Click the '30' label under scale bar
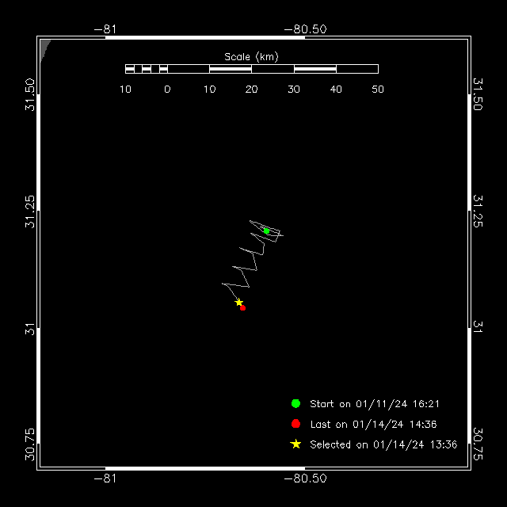The image size is (507, 507). point(294,90)
